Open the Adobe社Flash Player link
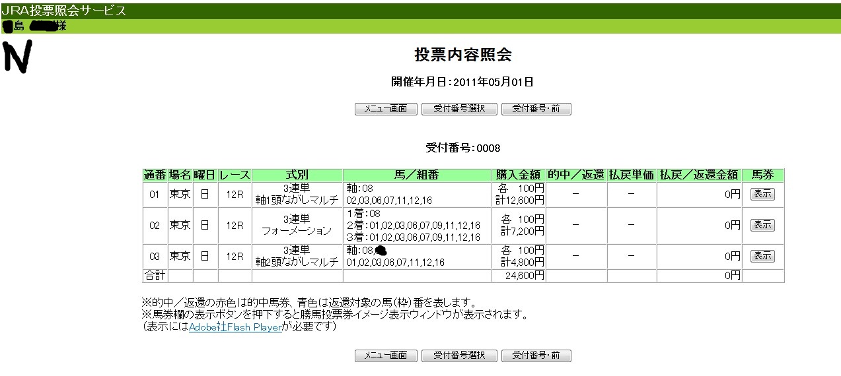Viewport: 841px width, 376px height. [x=235, y=327]
